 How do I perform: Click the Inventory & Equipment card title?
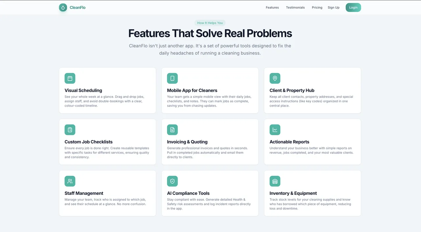pos(293,193)
